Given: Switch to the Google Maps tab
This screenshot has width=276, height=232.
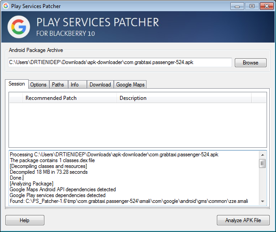Looking at the screenshot, I should tap(130, 85).
